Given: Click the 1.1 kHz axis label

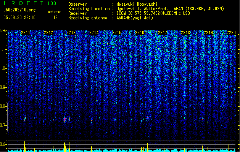Looking at the screenshot, I should click(x=3, y=49).
